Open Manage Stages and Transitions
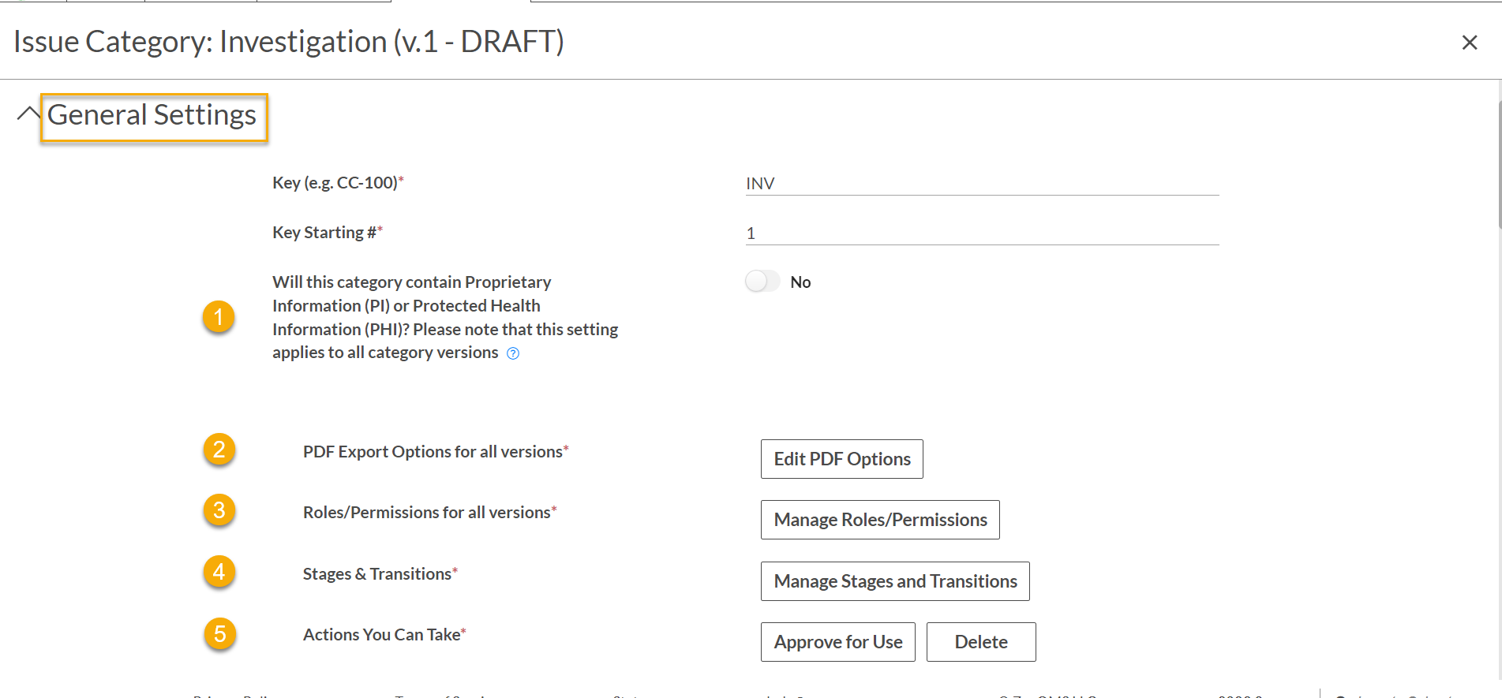The image size is (1502, 698). 895,581
